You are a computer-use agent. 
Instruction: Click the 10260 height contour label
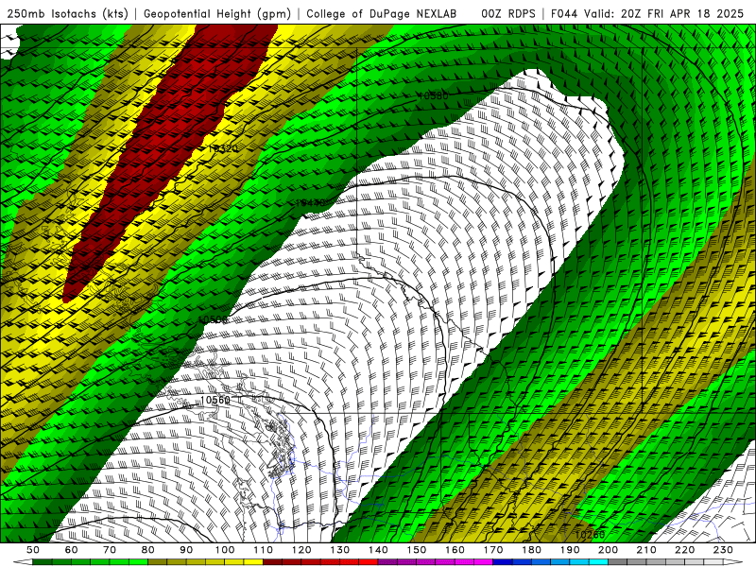click(x=590, y=535)
